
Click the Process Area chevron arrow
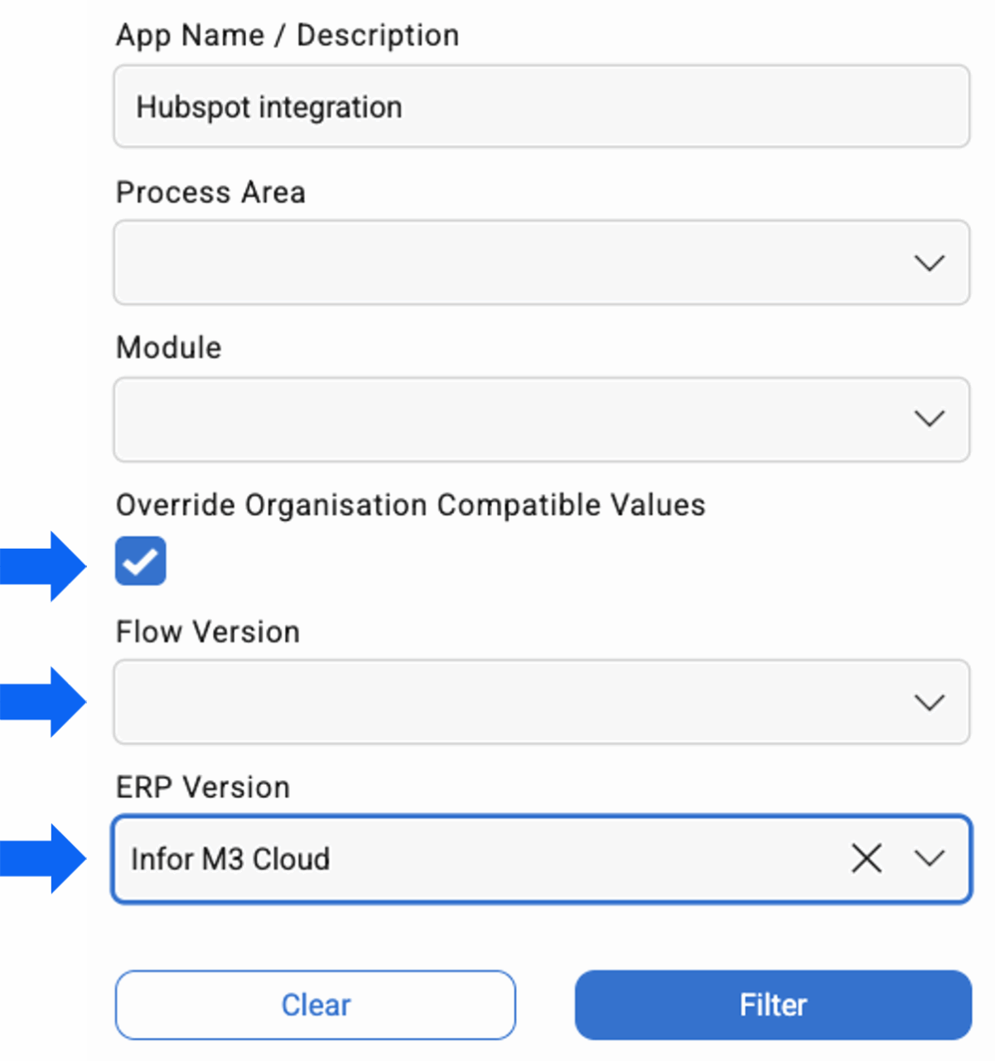tap(929, 263)
